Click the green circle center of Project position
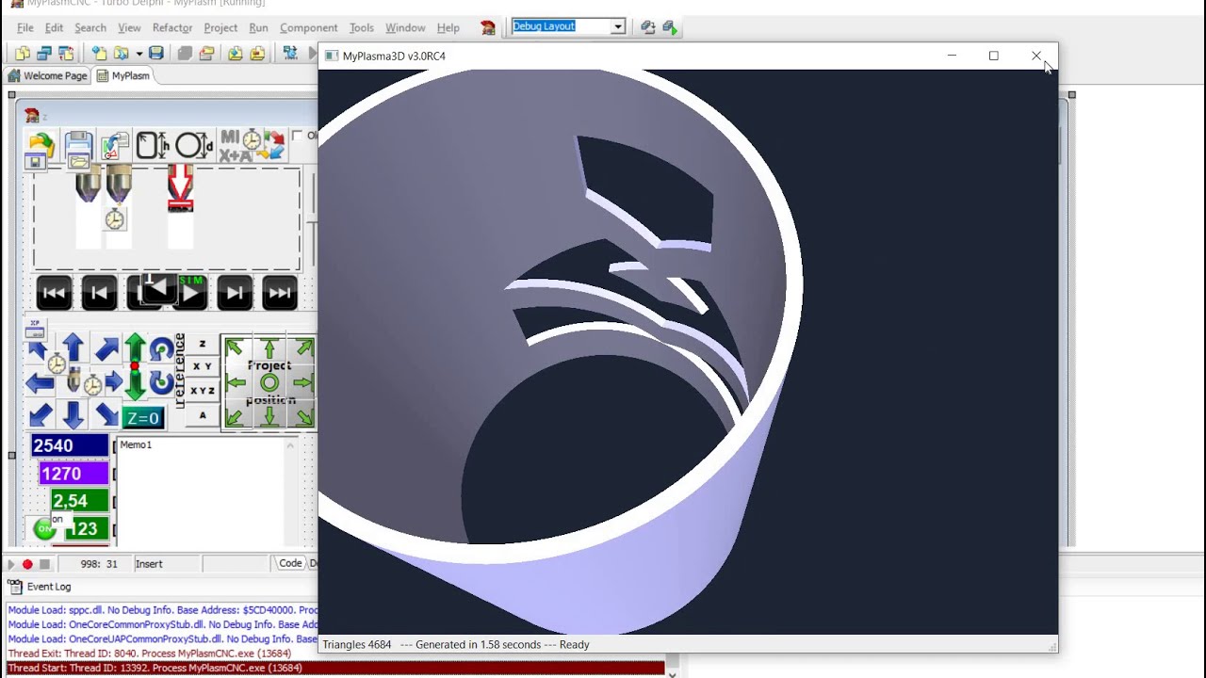 point(269,382)
